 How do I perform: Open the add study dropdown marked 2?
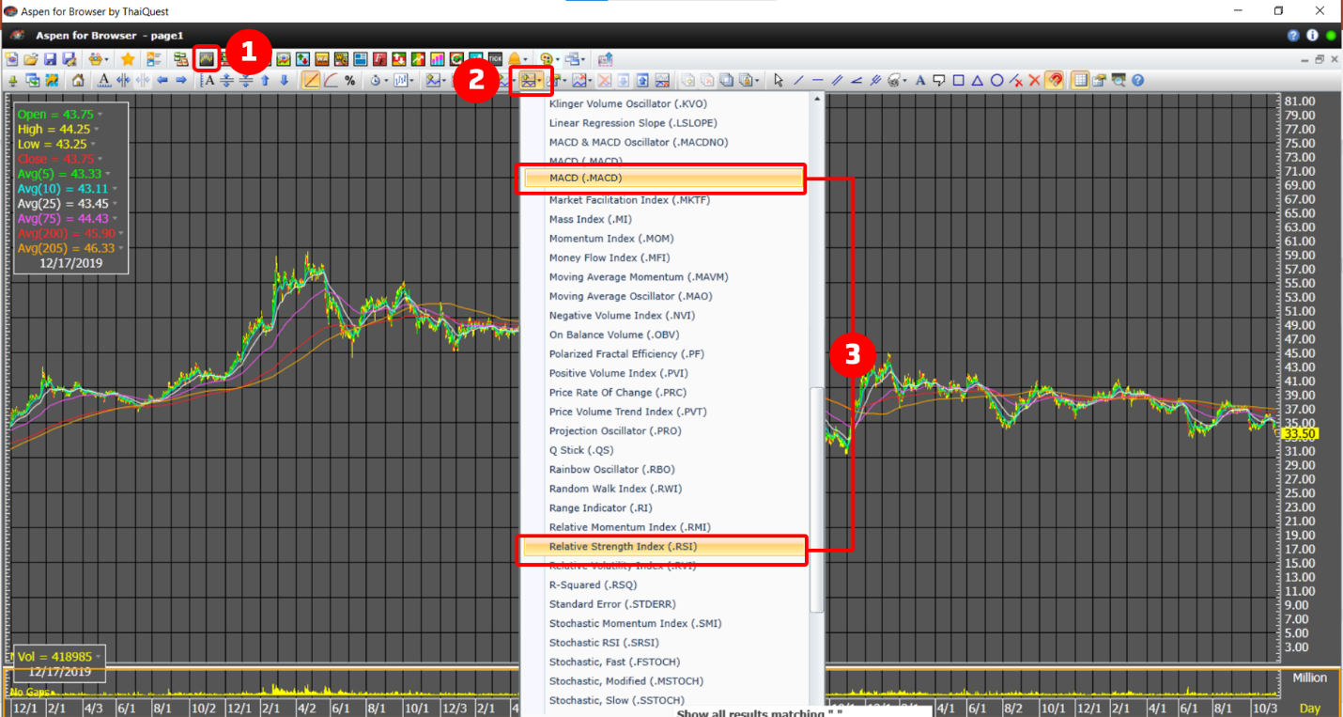(x=532, y=81)
